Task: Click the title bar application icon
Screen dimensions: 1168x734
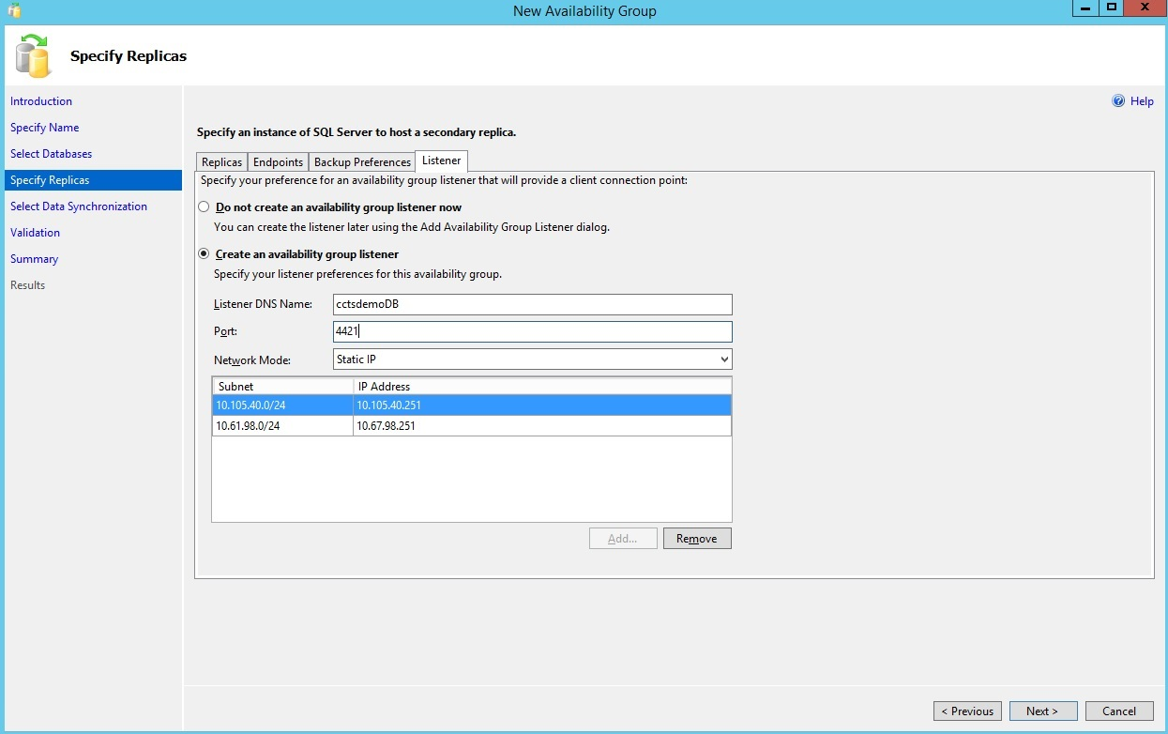Action: (x=13, y=11)
